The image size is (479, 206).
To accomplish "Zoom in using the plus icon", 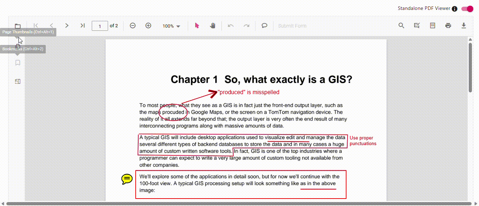I will [x=148, y=25].
